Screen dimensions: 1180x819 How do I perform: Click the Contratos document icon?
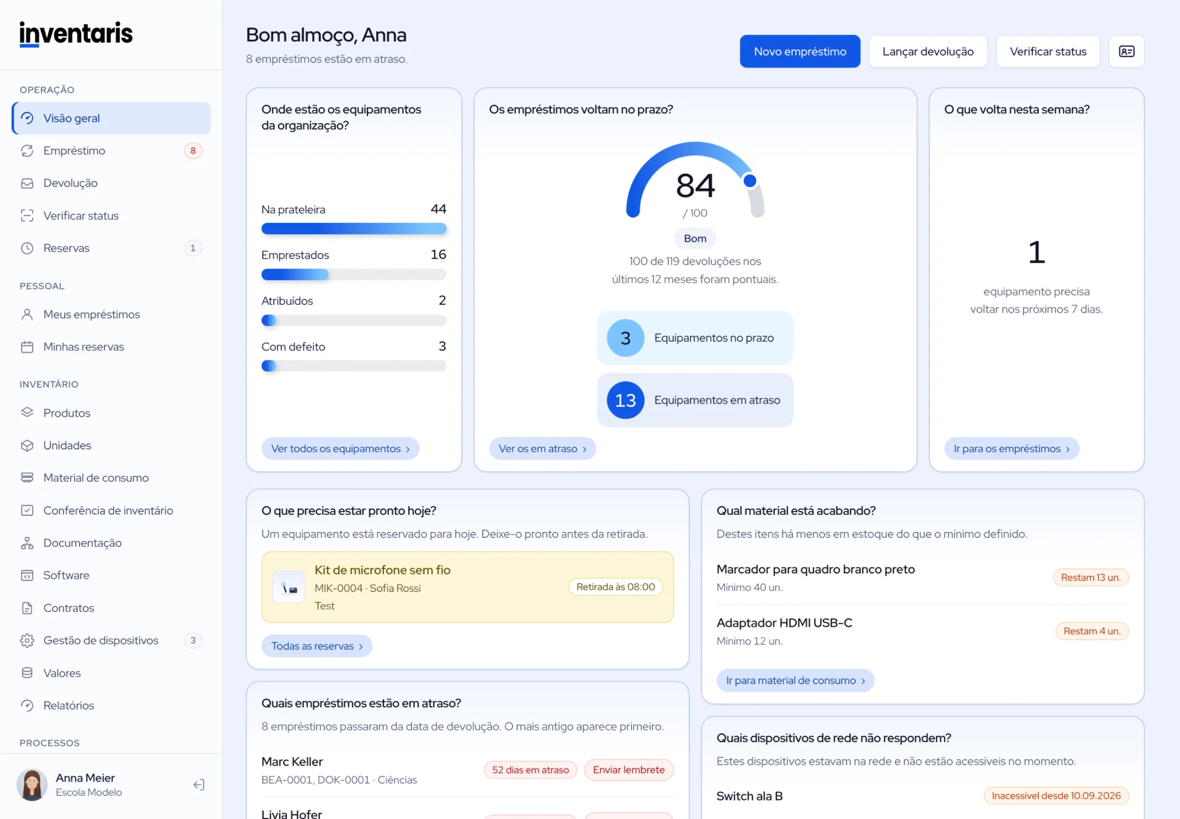27,608
